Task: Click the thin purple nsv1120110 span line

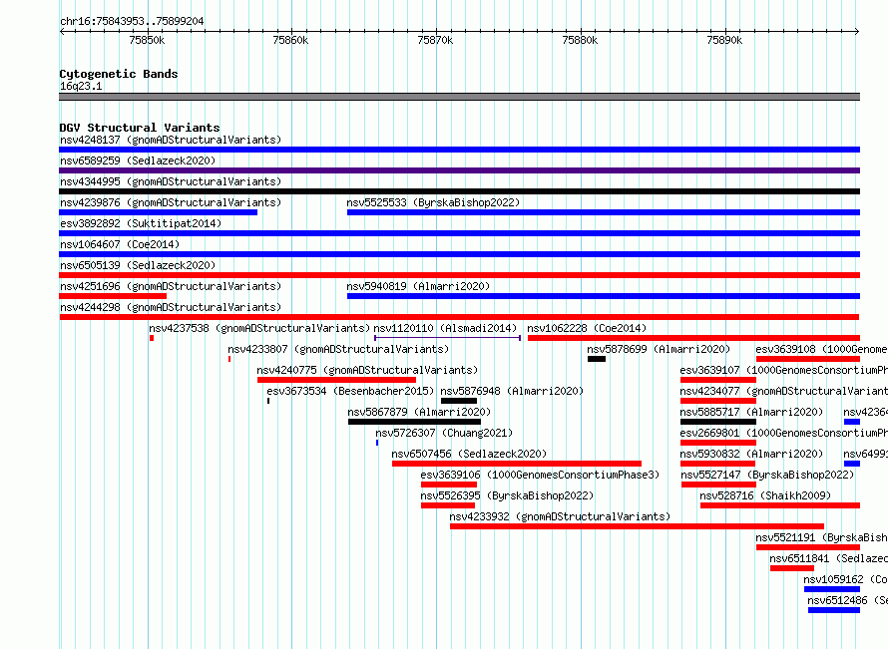Action: click(447, 338)
